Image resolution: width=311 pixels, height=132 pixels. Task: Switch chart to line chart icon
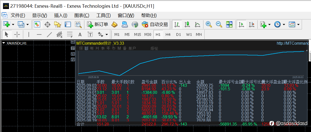tap(197, 24)
